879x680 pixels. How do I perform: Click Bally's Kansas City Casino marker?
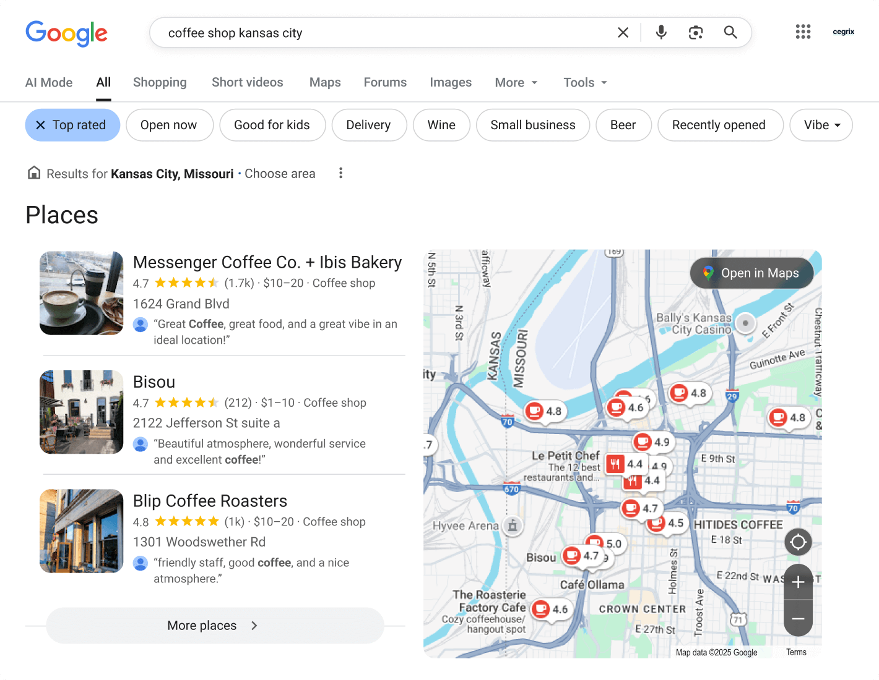(x=745, y=323)
